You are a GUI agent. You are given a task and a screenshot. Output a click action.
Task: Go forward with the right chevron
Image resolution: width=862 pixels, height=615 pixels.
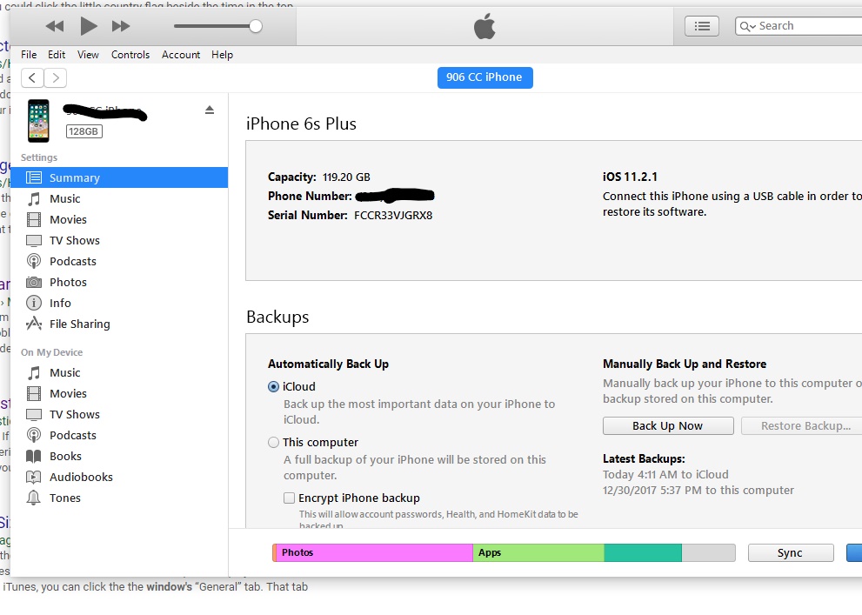tap(56, 77)
